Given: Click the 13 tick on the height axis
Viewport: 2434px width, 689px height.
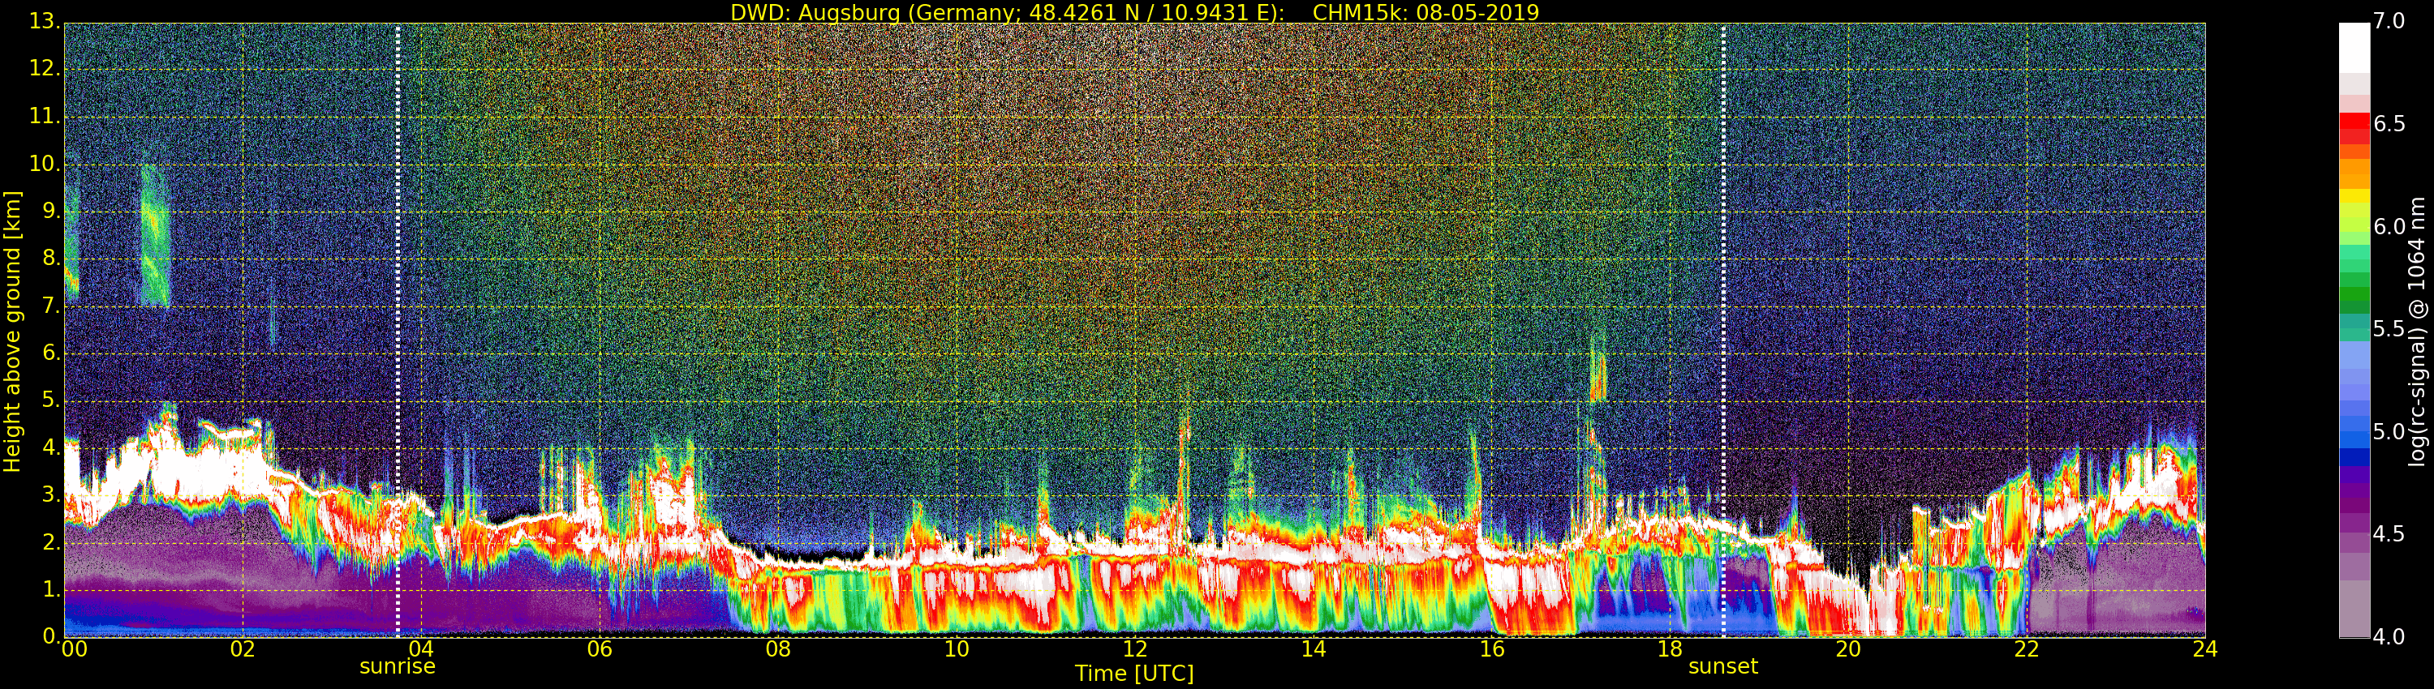Looking at the screenshot, I should tap(44, 23).
